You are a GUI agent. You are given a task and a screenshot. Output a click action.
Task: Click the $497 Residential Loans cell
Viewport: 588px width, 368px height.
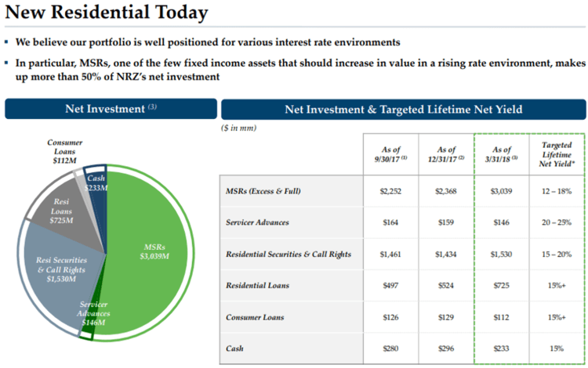pyautogui.click(x=390, y=285)
